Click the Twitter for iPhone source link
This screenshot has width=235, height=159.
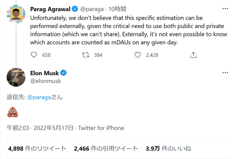[101, 128]
